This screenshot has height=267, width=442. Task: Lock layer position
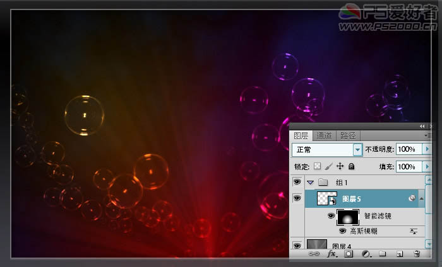(x=340, y=166)
